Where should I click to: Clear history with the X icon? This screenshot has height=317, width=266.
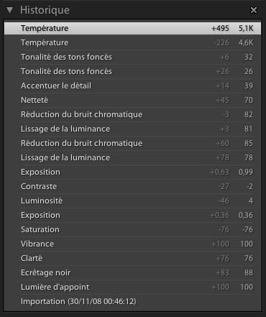pos(254,10)
